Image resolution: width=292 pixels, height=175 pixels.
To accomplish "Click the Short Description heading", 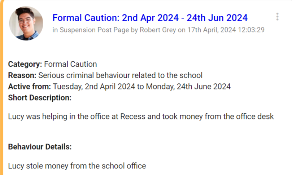I will pyautogui.click(x=40, y=97).
